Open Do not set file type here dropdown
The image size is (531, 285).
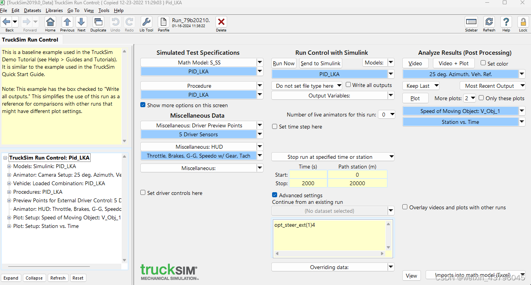click(x=307, y=85)
